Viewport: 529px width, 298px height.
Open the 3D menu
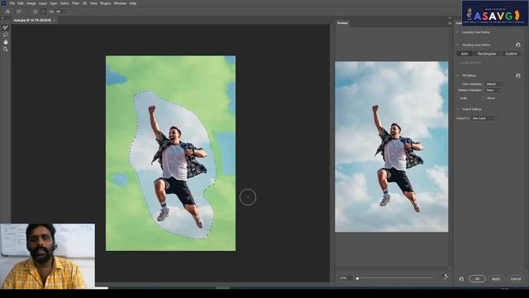click(x=84, y=3)
